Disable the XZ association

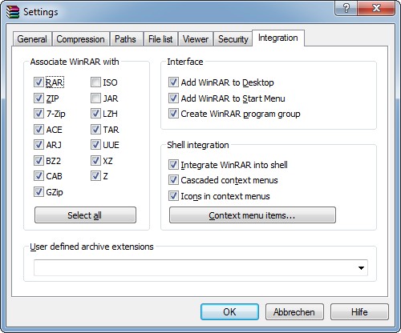click(95, 161)
